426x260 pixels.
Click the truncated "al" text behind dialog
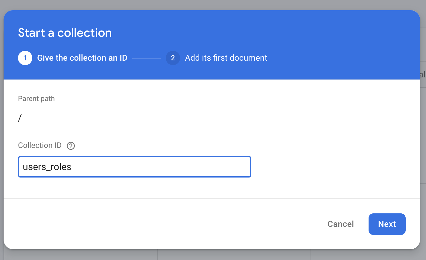click(422, 75)
